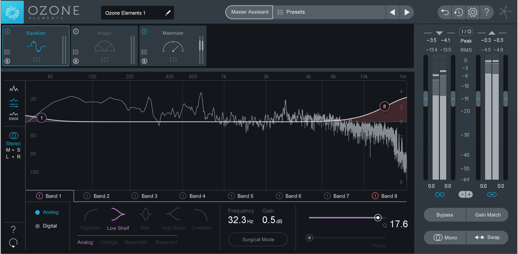
Task: Go to the next preset arrow
Action: pyautogui.click(x=407, y=12)
